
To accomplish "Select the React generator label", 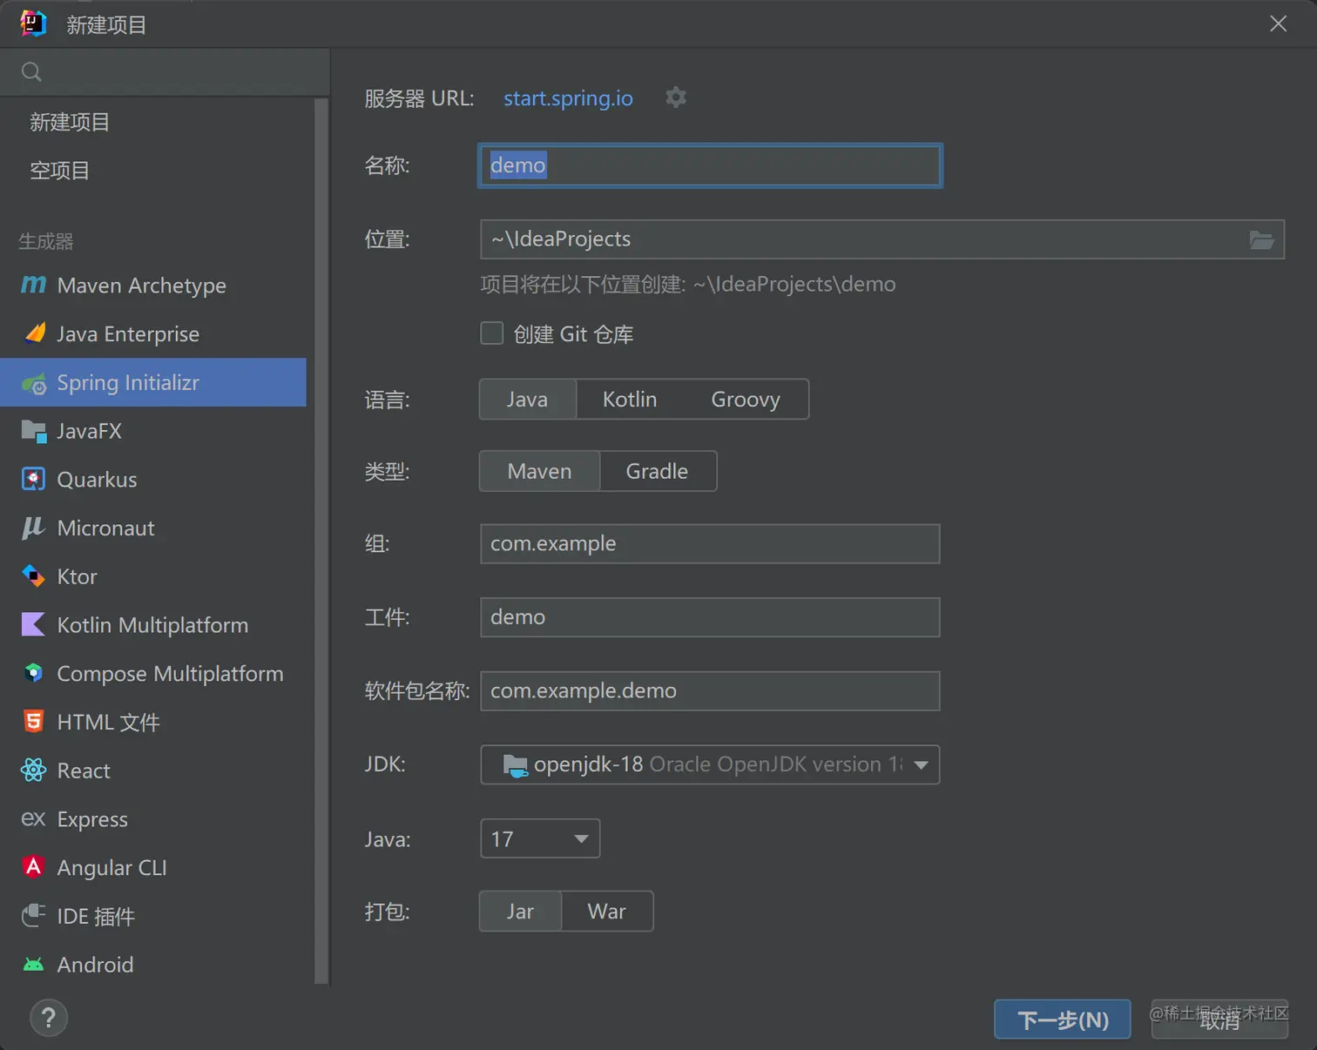I will pos(84,771).
